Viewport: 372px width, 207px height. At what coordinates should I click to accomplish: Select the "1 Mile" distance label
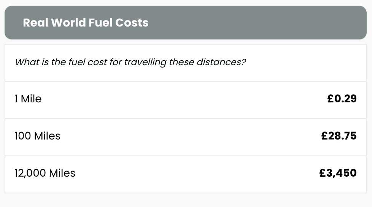click(28, 99)
